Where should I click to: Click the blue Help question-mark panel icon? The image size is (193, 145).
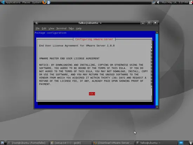coord(48,2)
